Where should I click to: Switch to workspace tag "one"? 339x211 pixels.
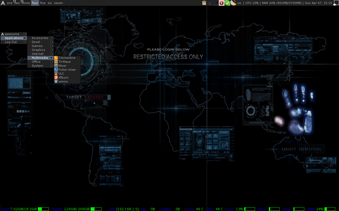(x=10, y=3)
